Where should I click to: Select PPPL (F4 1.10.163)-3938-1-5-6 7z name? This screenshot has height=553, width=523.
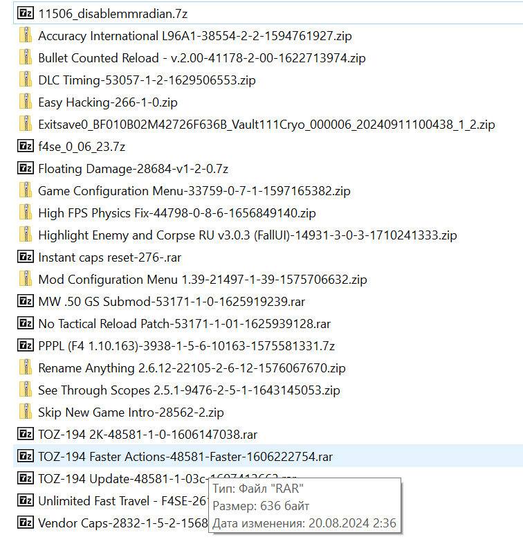[x=186, y=346]
